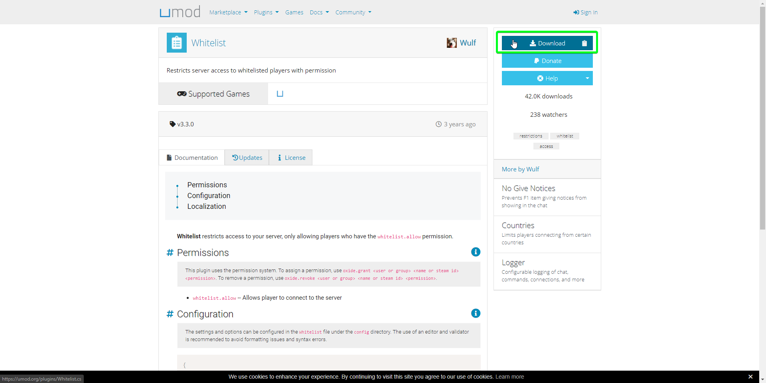Click the 'whitelist' tag
Screen dimensions: 766x383
[565, 136]
